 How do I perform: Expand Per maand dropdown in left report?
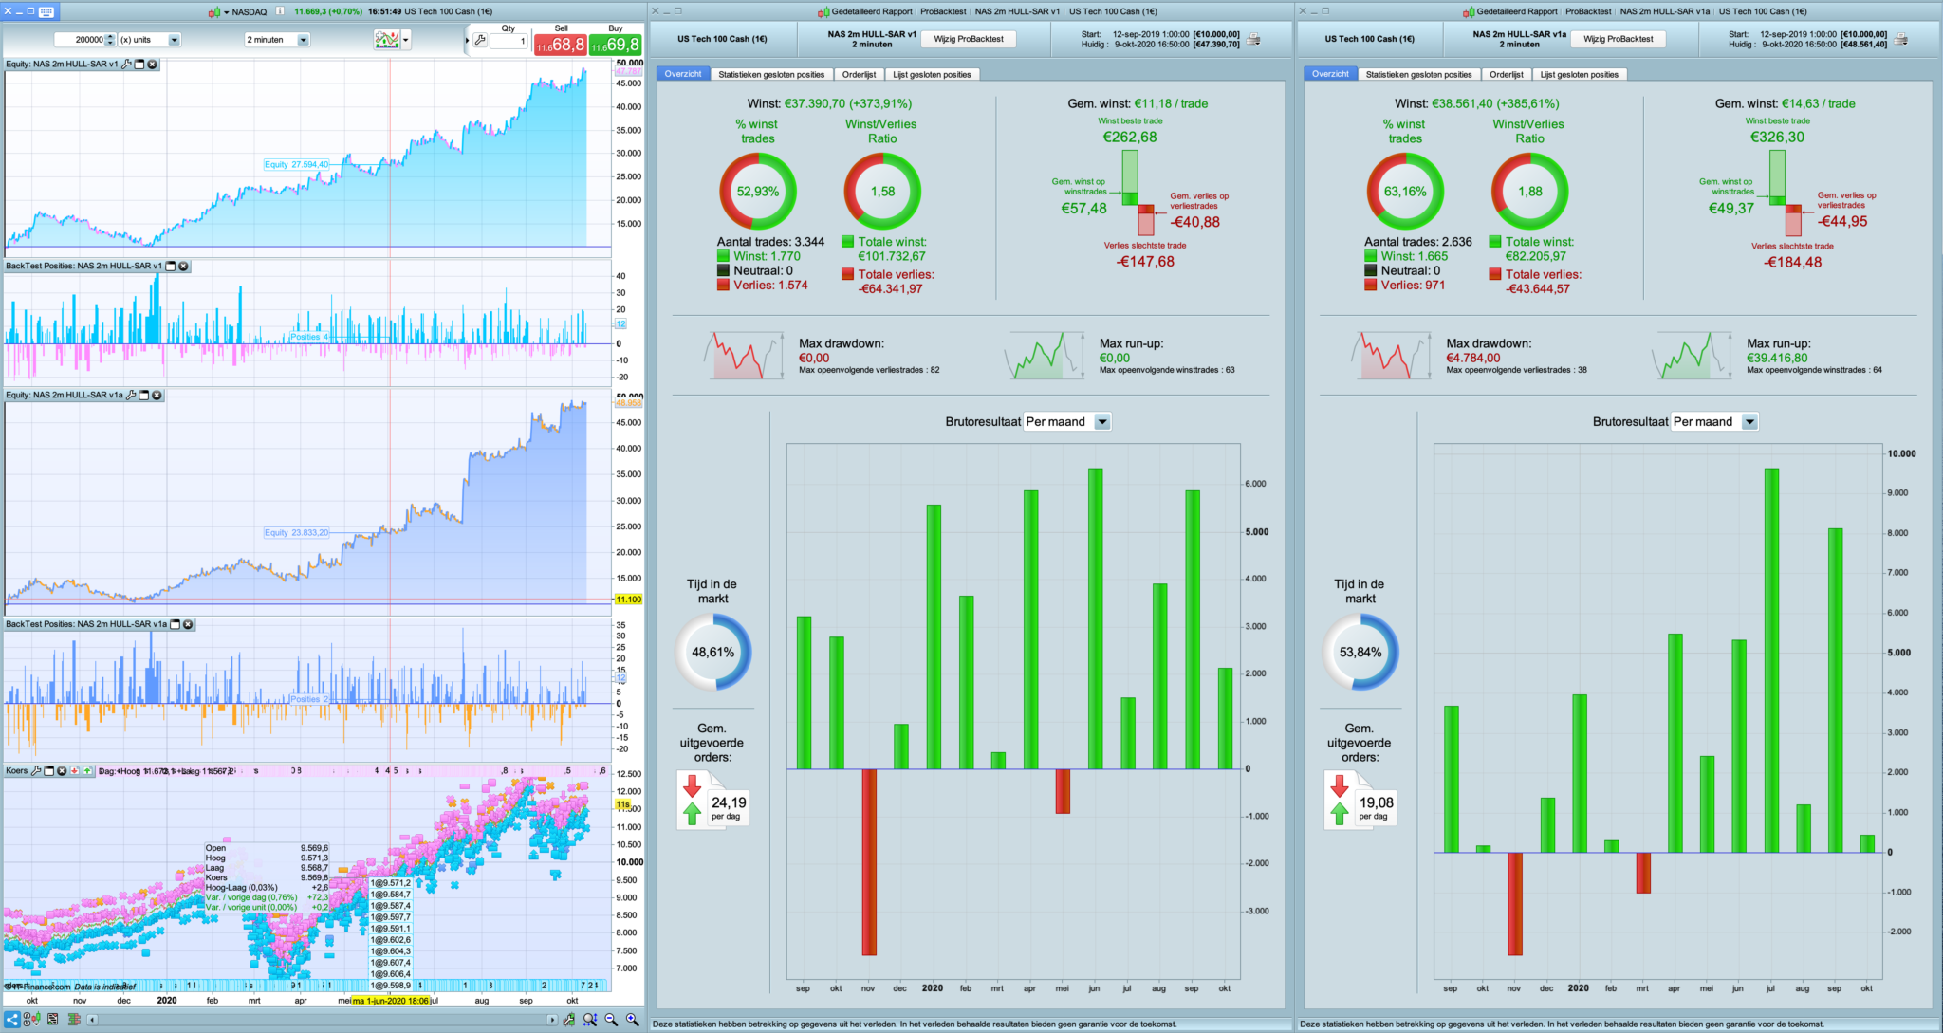point(1102,422)
